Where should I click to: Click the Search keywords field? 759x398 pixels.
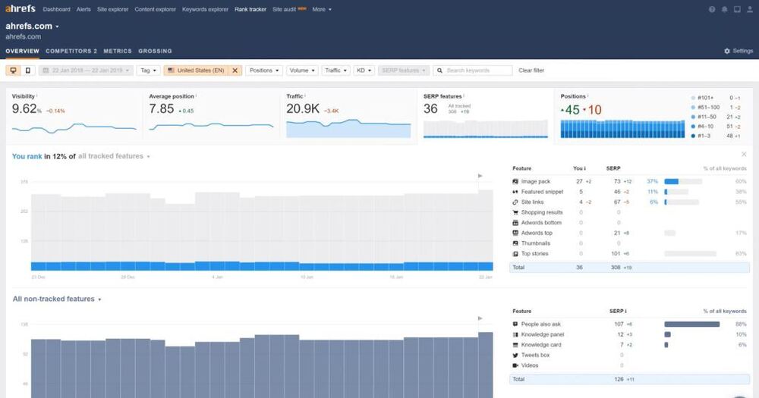click(473, 71)
